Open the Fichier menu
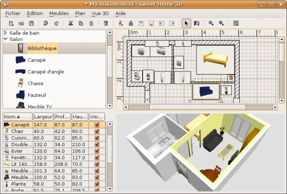287x194 pixels. pos(13,13)
